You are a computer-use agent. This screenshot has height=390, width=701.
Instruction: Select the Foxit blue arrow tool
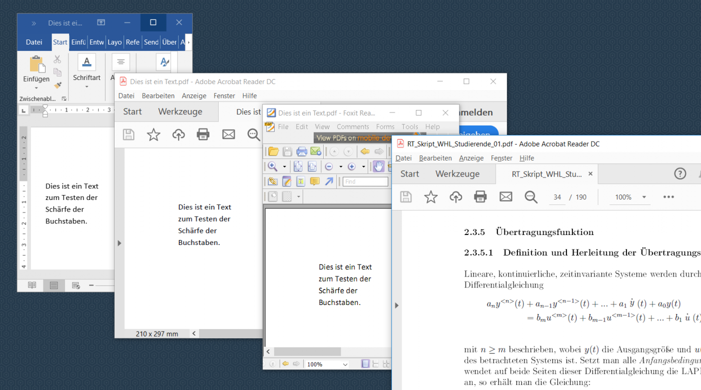point(329,181)
